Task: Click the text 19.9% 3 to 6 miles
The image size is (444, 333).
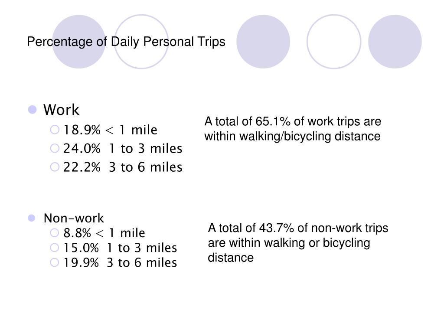Action: (120, 262)
